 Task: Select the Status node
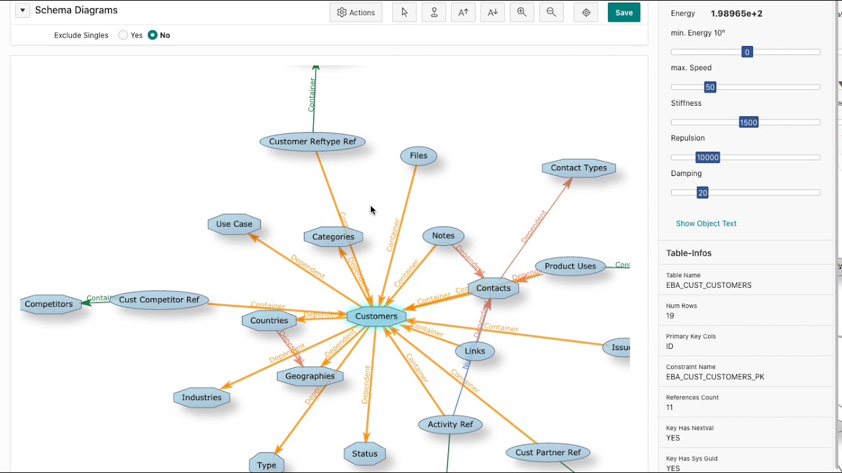click(x=364, y=453)
